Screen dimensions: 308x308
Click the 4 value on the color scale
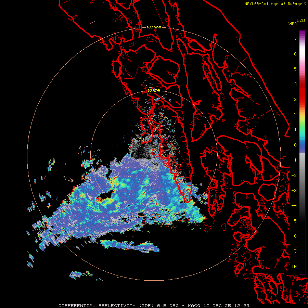[x=295, y=84]
